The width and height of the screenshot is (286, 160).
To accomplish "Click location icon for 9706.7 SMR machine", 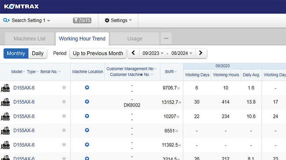I will coord(87,87).
